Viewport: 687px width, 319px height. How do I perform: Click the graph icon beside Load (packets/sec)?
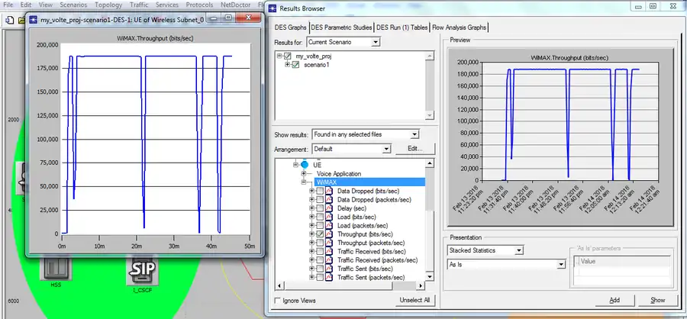[x=329, y=226]
